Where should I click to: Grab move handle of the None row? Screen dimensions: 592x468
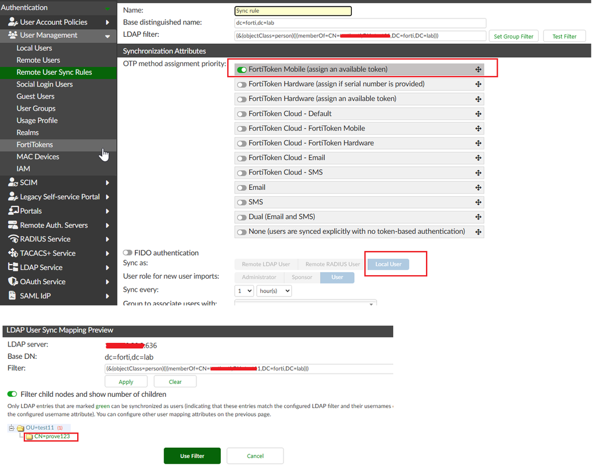point(478,232)
